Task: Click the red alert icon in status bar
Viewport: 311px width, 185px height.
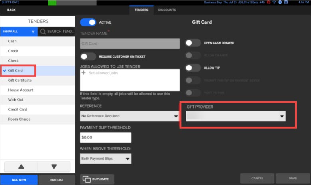Action: click(269, 2)
